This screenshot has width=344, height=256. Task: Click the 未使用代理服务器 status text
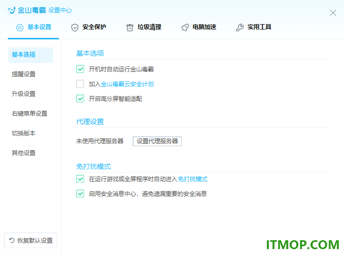click(100, 141)
